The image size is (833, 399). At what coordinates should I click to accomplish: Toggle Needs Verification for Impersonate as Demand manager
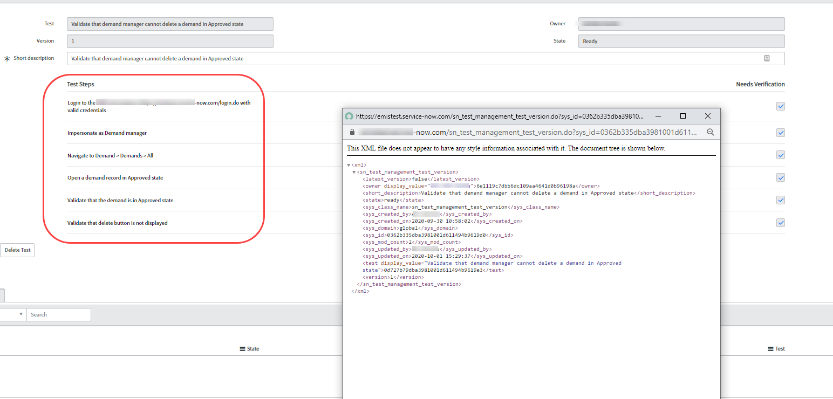tap(781, 133)
